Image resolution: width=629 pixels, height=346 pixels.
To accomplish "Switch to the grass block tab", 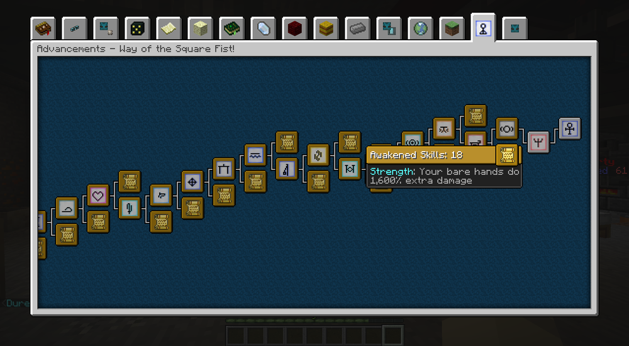I will pos(452,29).
